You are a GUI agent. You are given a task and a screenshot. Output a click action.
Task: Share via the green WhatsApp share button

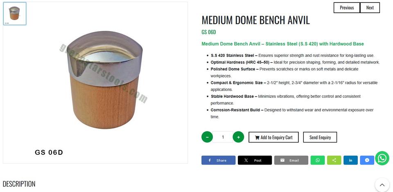[x=318, y=160]
